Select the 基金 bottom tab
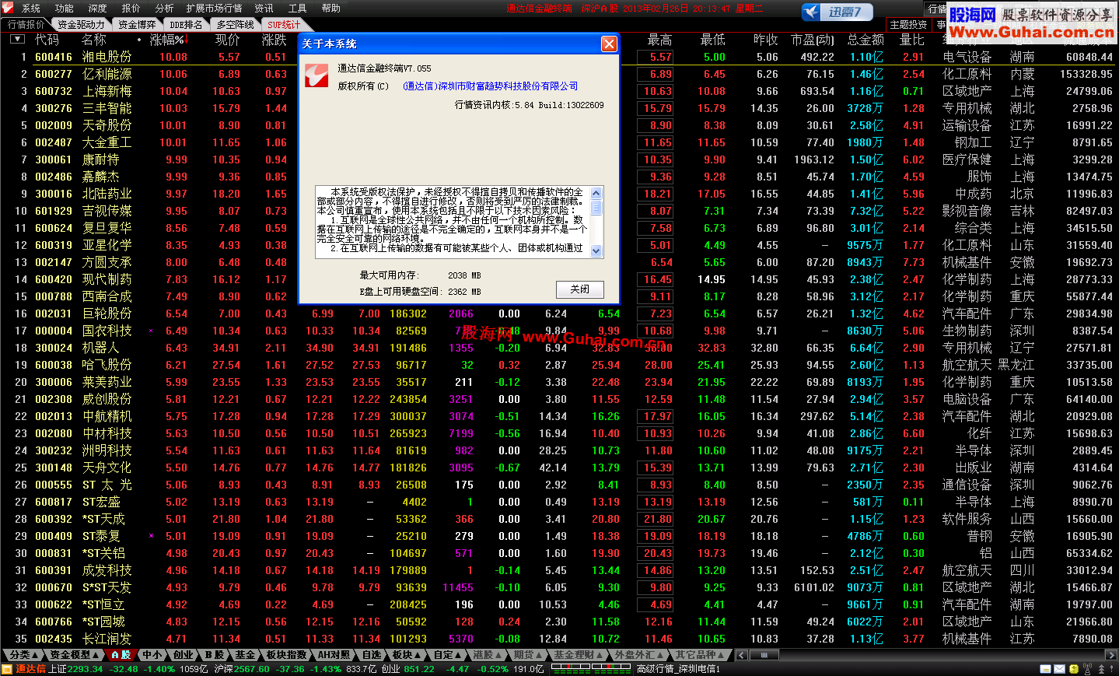Screen dimensions: 1119x676 point(245,655)
